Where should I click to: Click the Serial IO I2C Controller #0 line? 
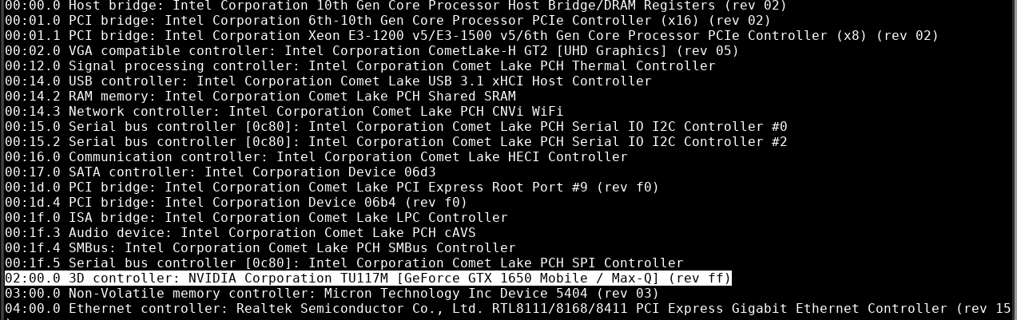pos(395,127)
